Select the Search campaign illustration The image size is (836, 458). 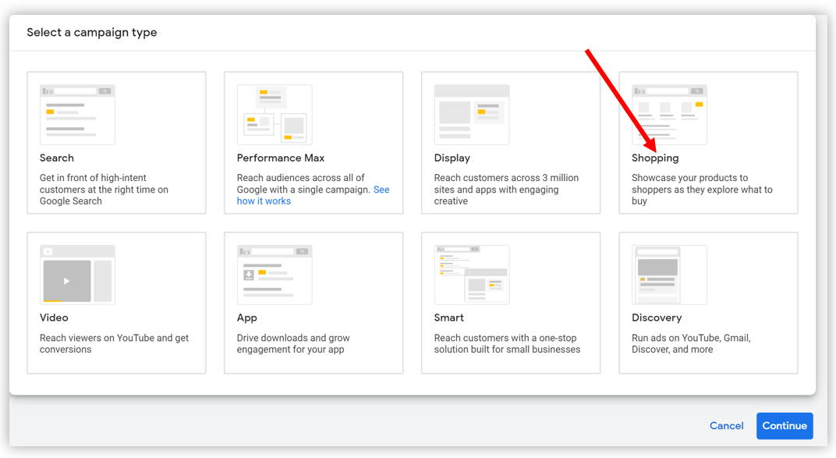point(77,115)
